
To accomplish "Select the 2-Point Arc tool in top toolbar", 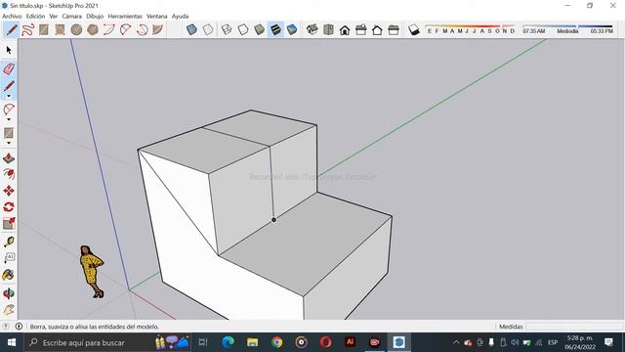I will point(109,30).
